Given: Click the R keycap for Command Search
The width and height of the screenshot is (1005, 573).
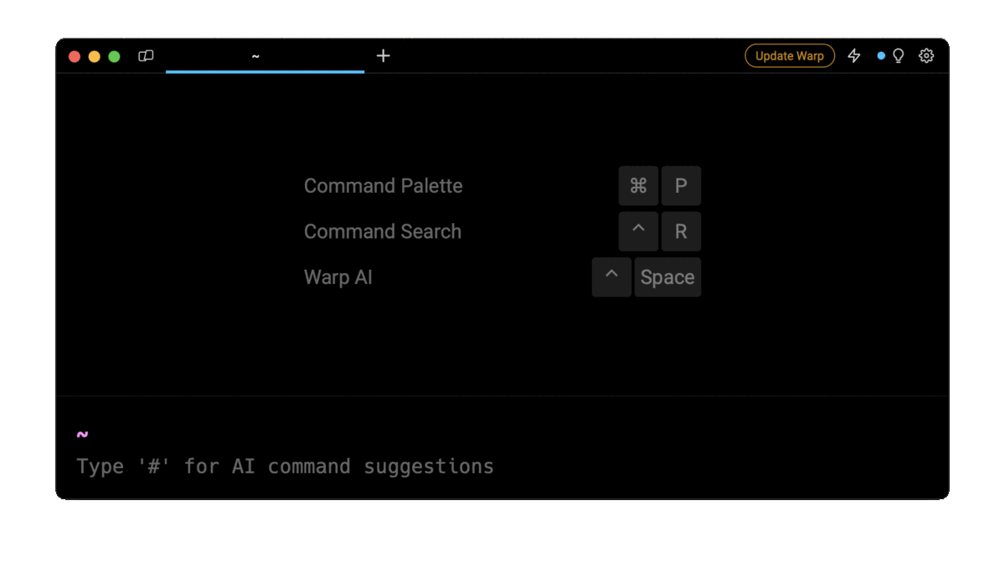Looking at the screenshot, I should 681,231.
